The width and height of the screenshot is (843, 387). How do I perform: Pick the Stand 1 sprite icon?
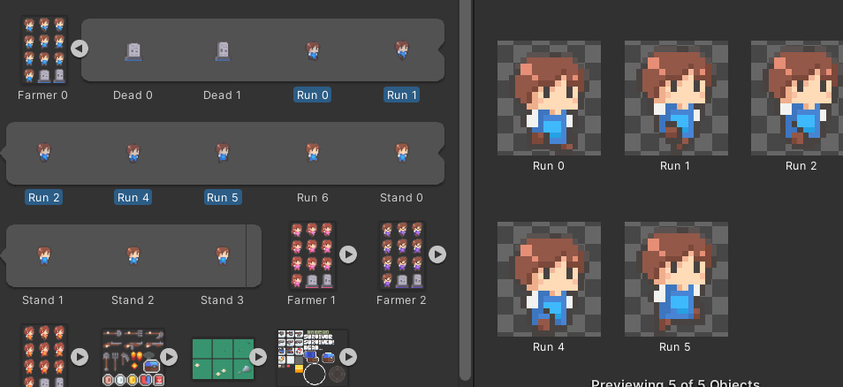click(43, 255)
